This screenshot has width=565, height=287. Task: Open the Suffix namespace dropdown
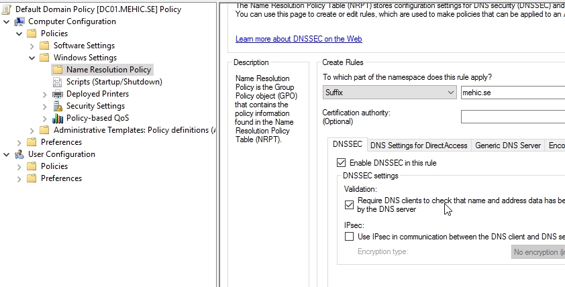(451, 93)
